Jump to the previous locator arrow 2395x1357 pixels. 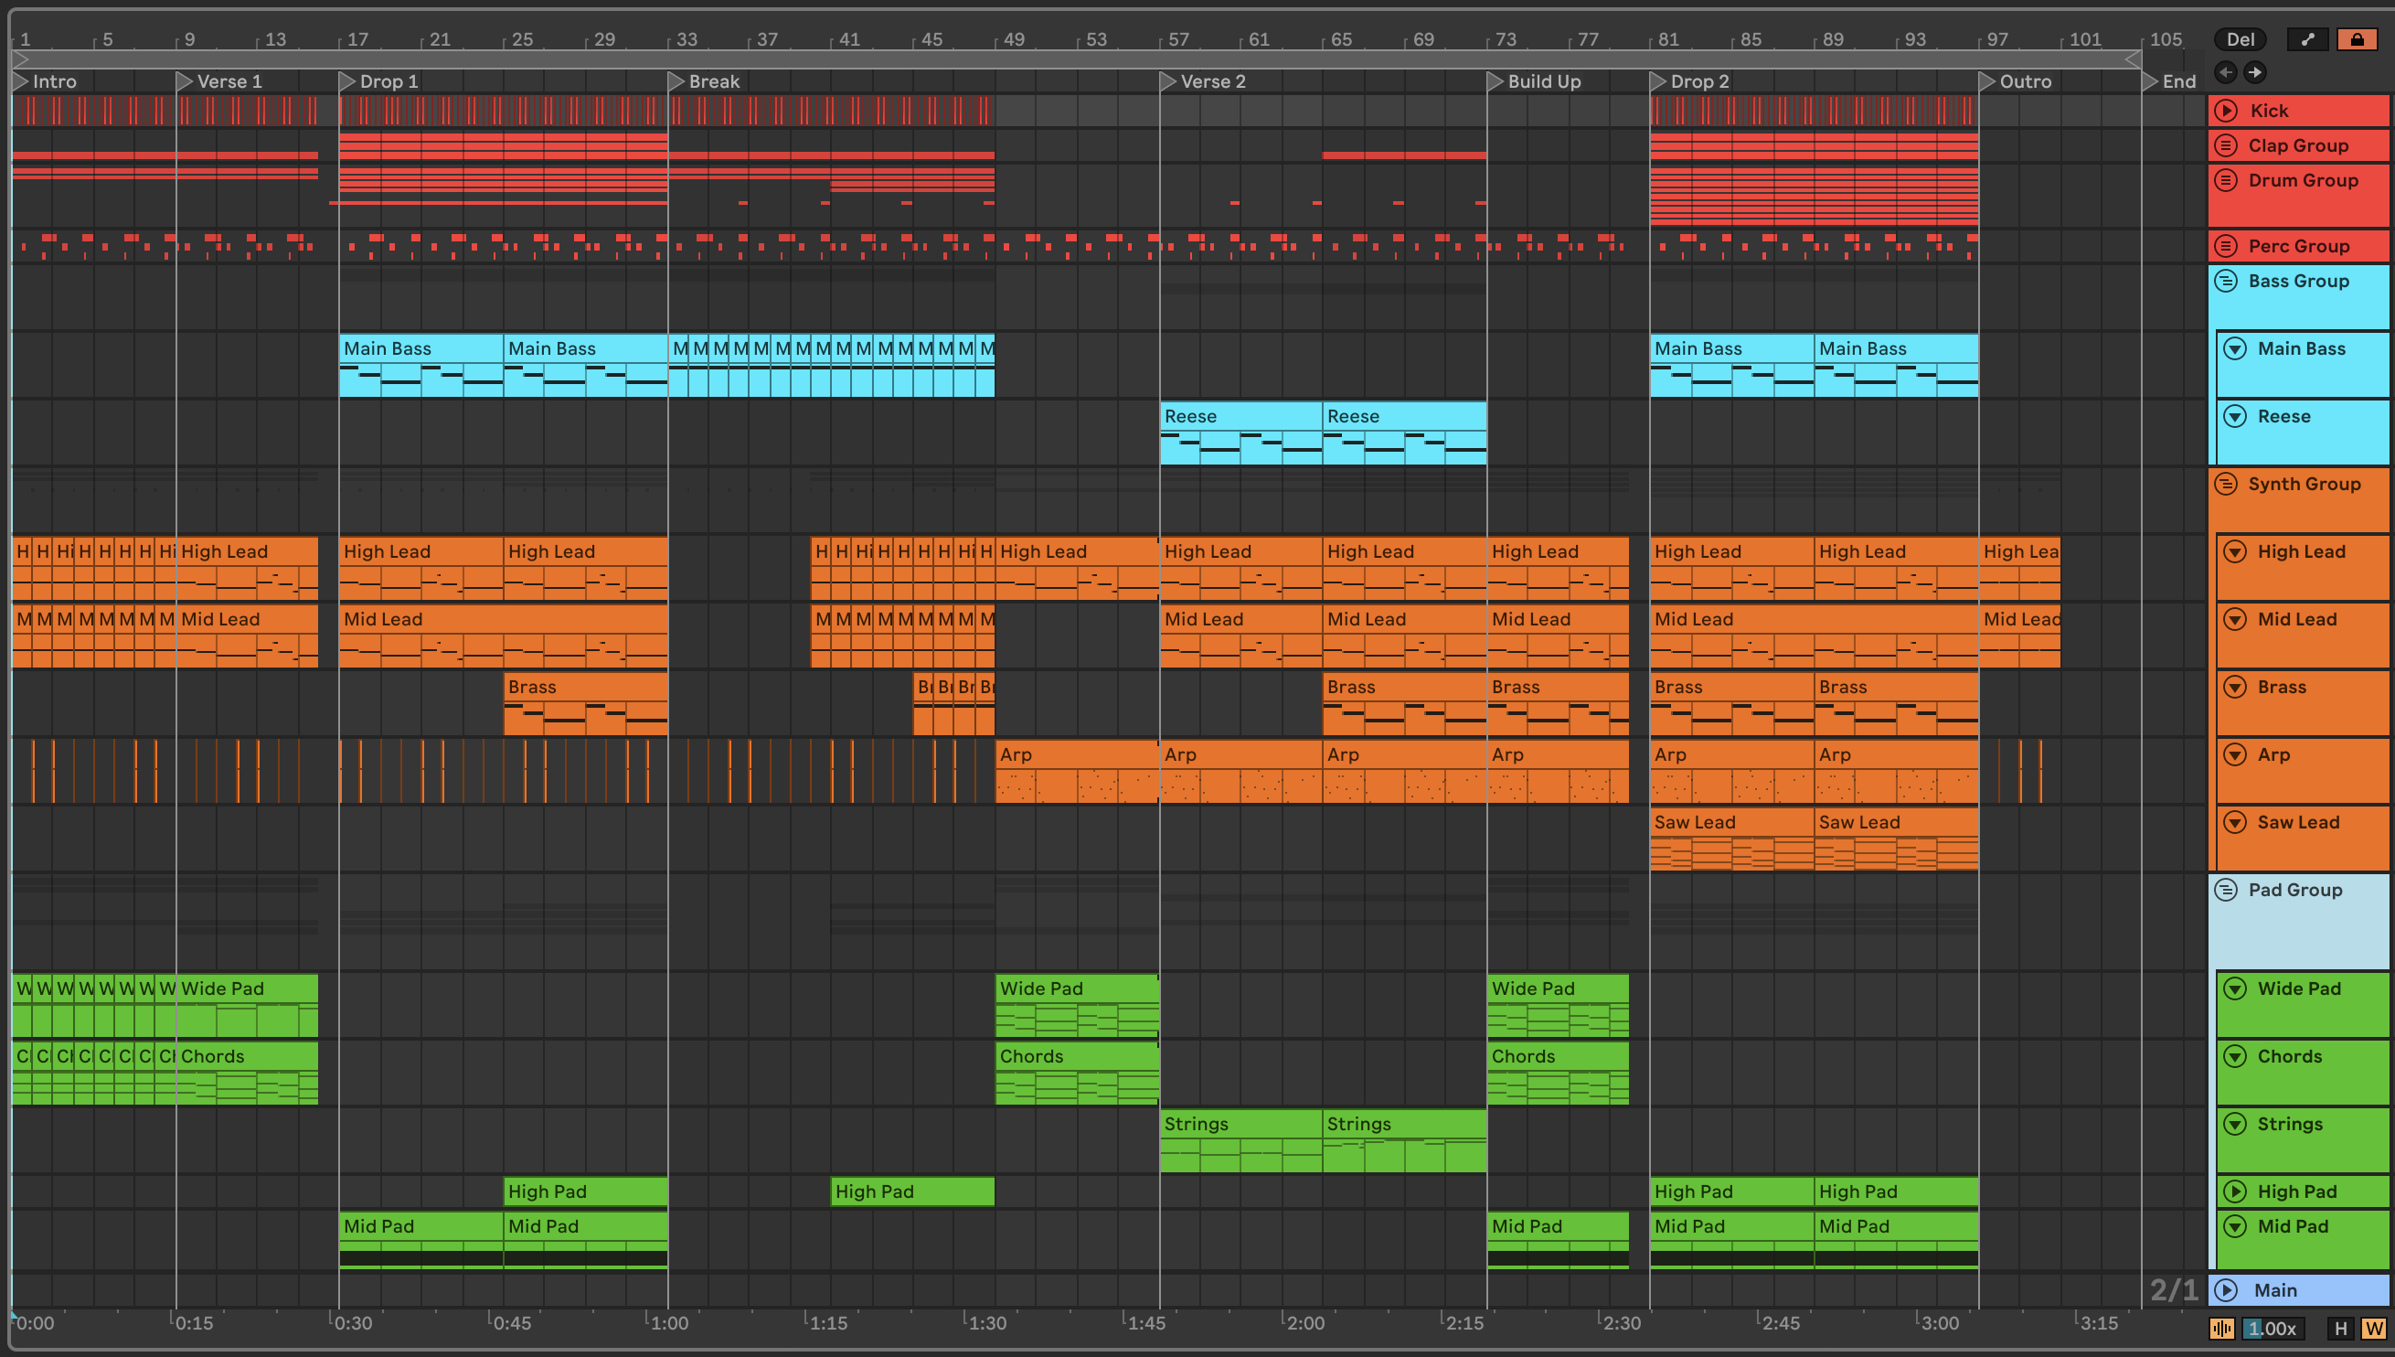[2226, 71]
